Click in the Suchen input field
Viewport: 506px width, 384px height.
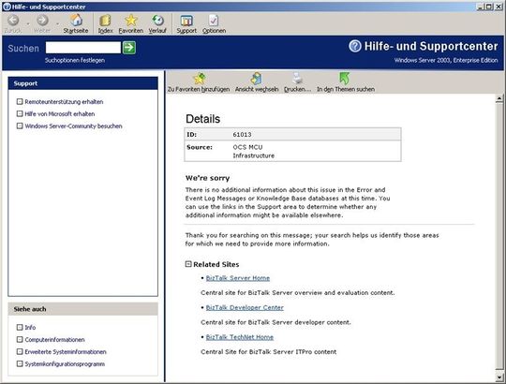(x=83, y=48)
